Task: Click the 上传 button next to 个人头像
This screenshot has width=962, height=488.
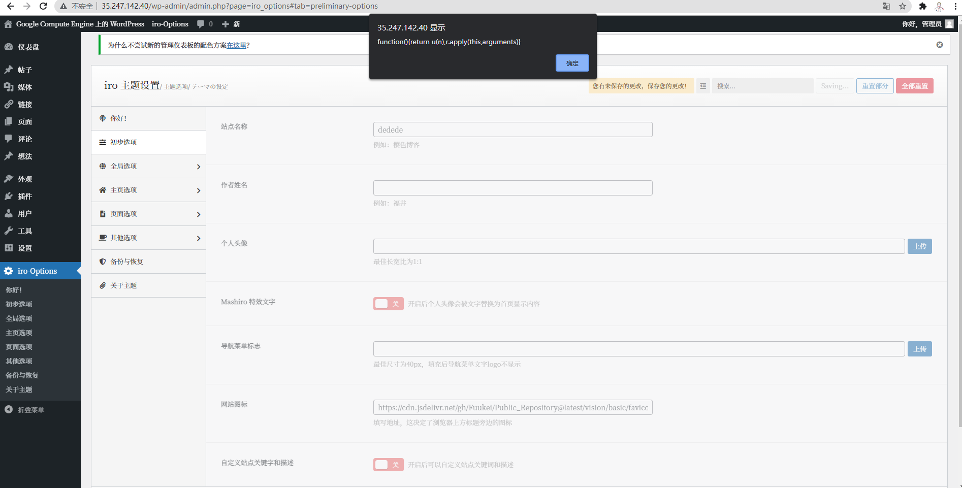Action: pyautogui.click(x=919, y=246)
